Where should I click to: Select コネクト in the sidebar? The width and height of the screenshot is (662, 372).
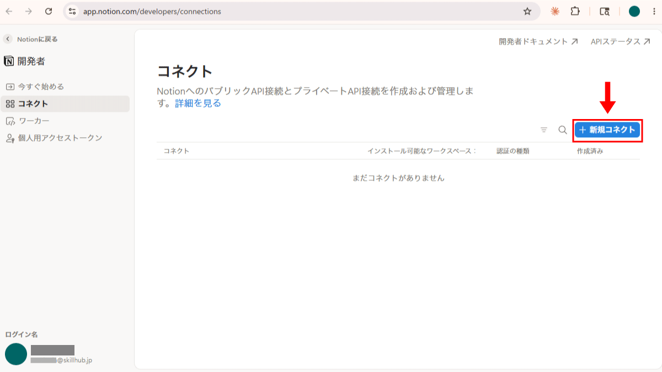[x=66, y=104]
